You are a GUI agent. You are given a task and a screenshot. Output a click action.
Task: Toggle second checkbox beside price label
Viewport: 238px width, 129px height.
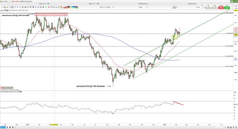coord(10,10)
